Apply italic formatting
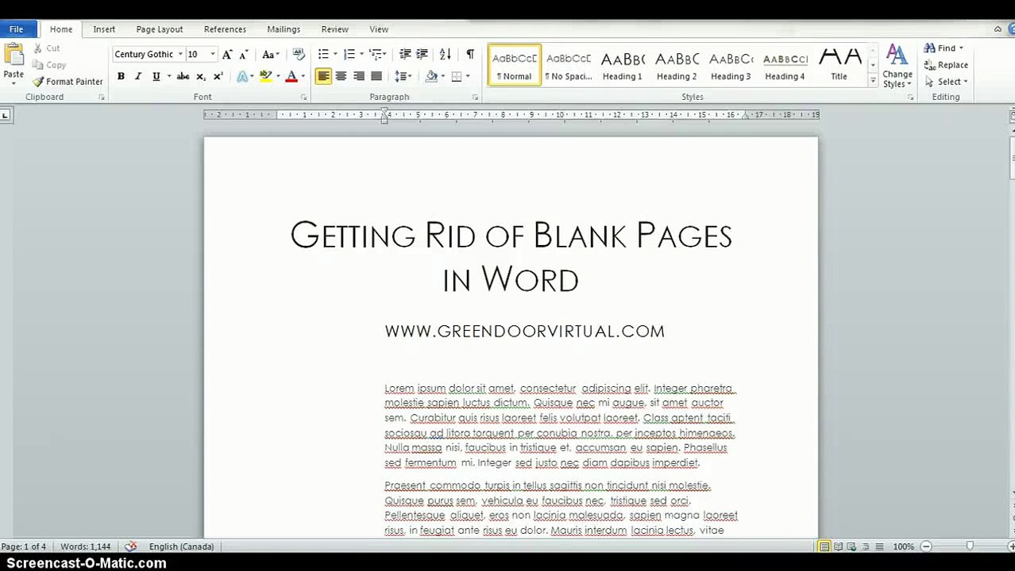 click(x=138, y=76)
